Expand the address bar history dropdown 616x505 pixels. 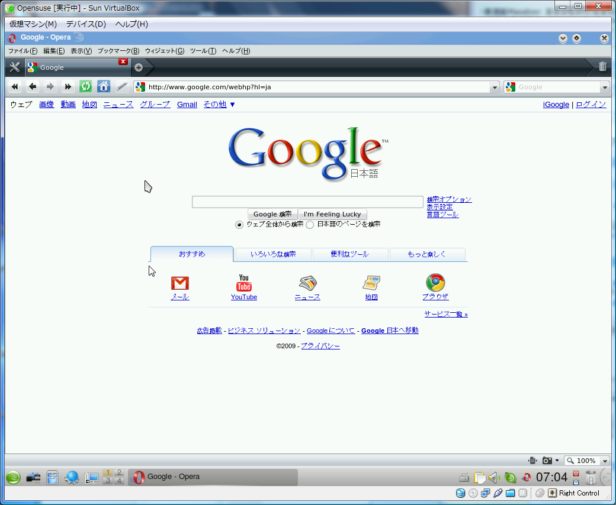495,87
